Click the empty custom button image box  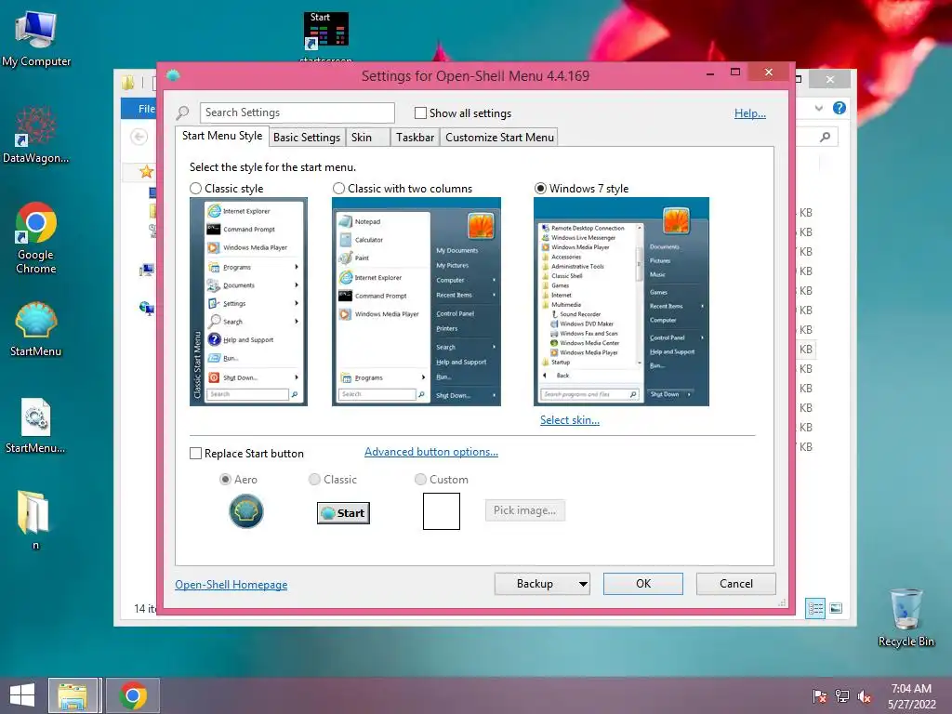pyautogui.click(x=442, y=511)
